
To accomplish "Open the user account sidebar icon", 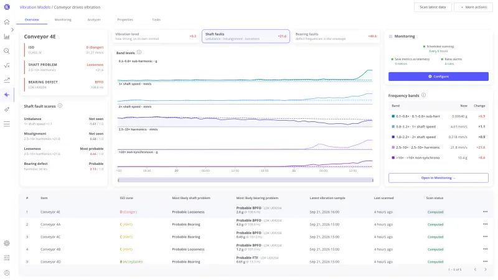I will [7, 273].
